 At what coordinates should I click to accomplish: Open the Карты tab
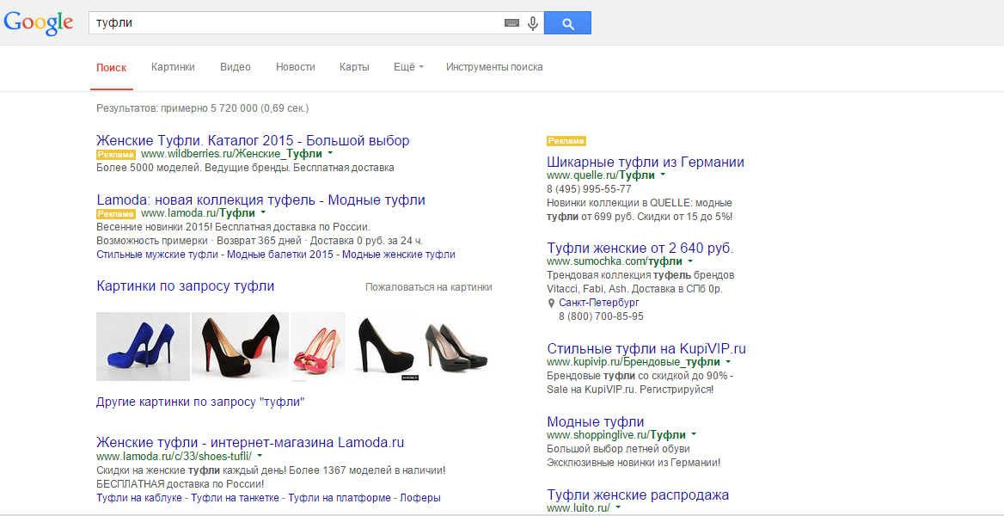pyautogui.click(x=355, y=67)
